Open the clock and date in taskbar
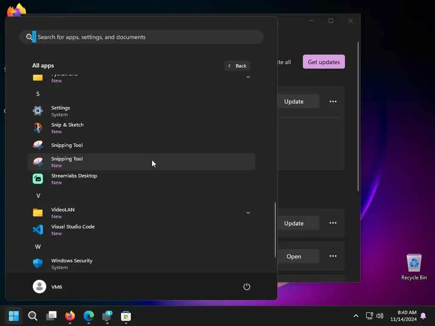Screen dimensions: 435x326 pos(404,316)
